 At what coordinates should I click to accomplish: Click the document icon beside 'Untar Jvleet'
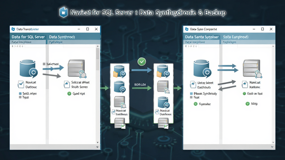193,84
